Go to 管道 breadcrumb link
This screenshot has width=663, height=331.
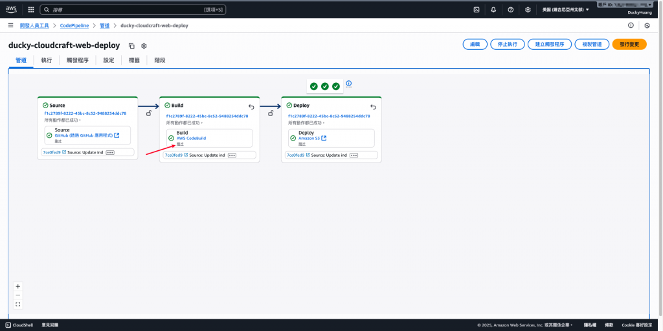105,25
